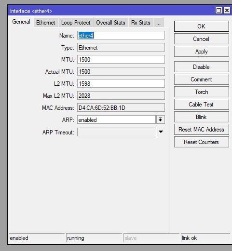Switch to Overall Stats tab

(110, 23)
